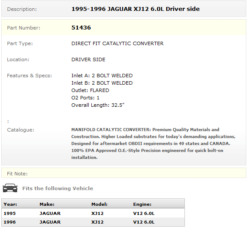Click the Overall Length 32.5" spec
This screenshot has height=234, width=248.
(98, 105)
